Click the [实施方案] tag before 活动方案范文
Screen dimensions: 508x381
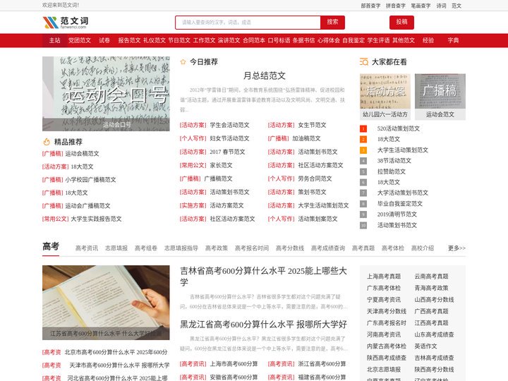pyautogui.click(x=193, y=205)
